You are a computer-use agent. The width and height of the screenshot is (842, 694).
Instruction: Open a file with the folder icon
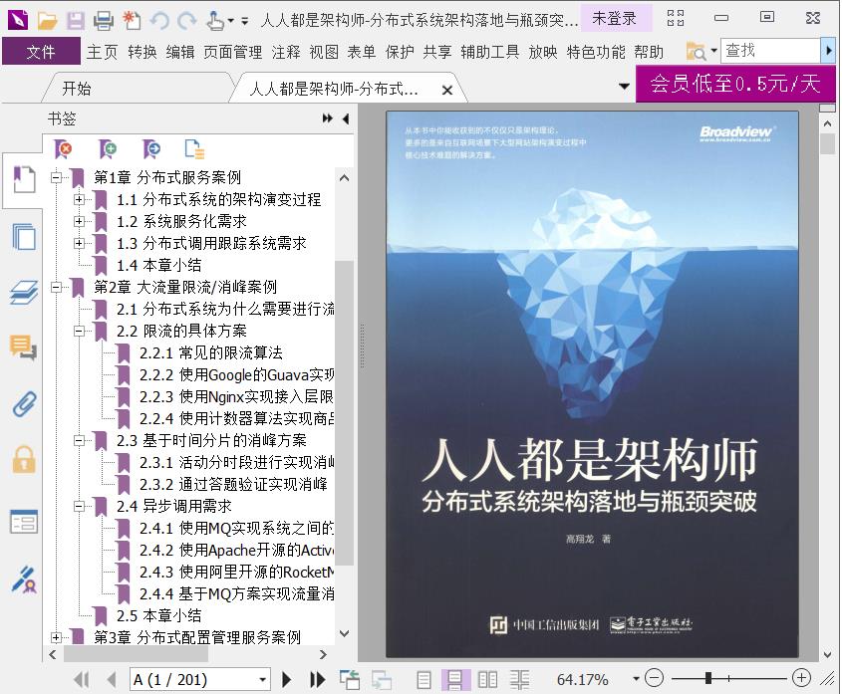[47, 20]
